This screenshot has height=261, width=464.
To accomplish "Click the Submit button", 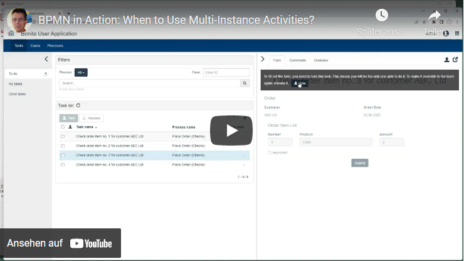I will (360, 162).
